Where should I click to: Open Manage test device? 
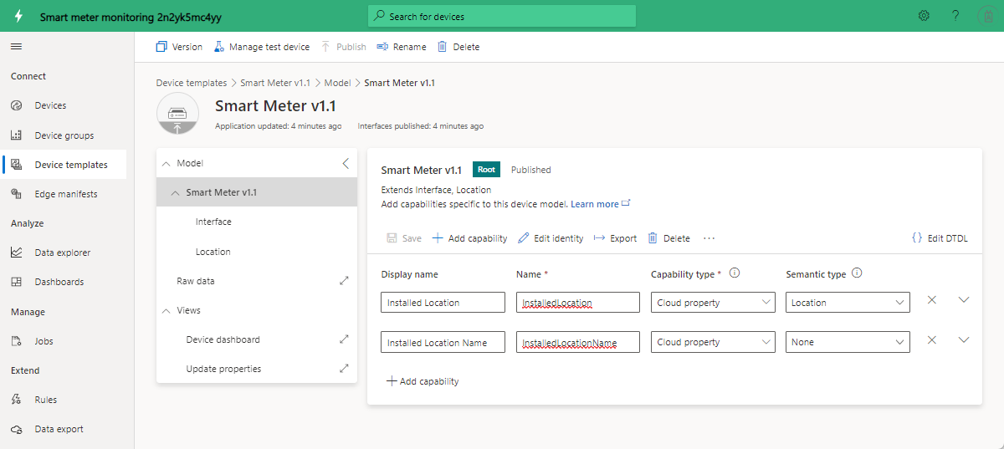[x=261, y=47]
